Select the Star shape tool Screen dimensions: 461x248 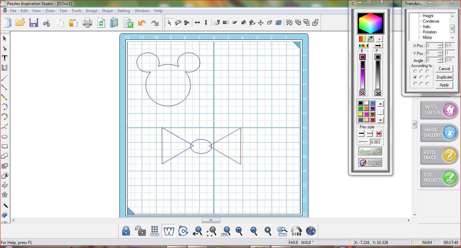5,195
